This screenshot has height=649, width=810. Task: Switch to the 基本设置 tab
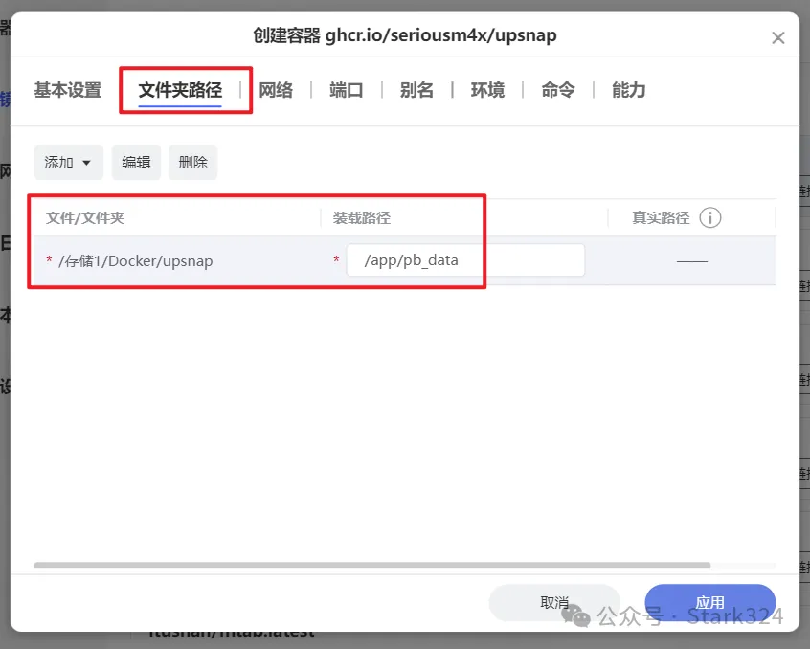coord(68,90)
